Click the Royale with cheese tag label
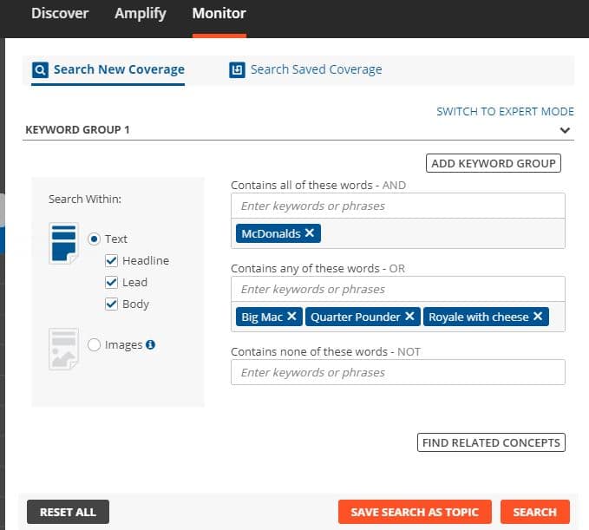This screenshot has height=530, width=589. tap(479, 317)
